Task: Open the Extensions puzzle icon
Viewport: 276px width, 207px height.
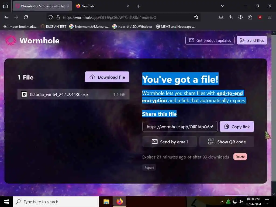Action: coord(250,17)
